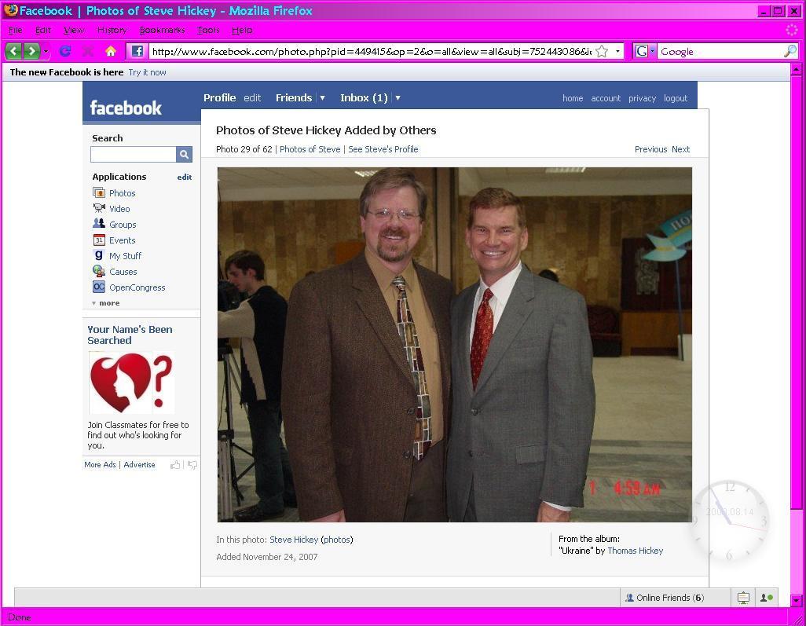Open Inbox (1) messages
This screenshot has height=626, width=806.
tap(364, 97)
